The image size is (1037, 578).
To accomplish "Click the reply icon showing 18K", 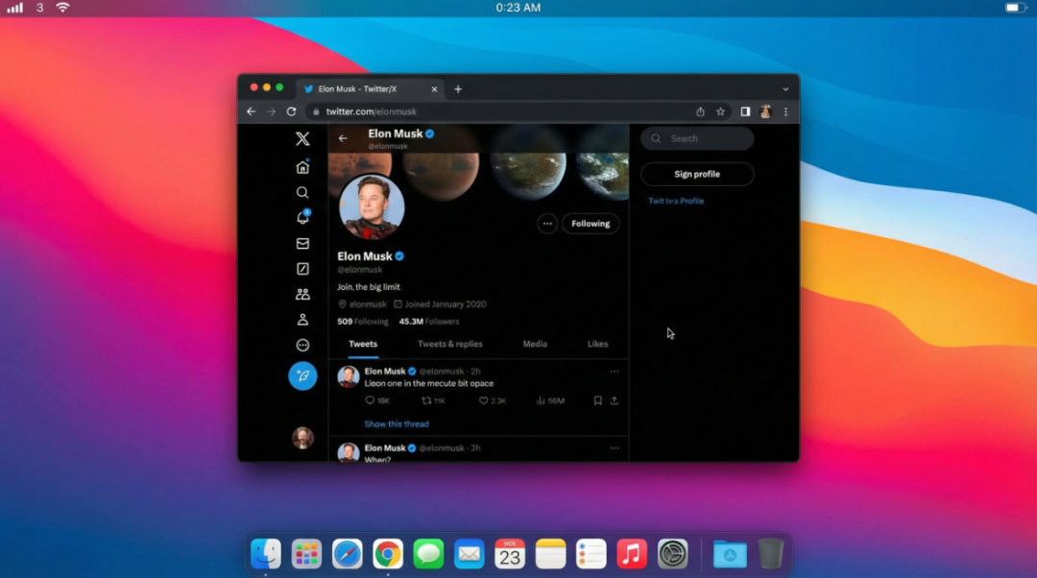I will (371, 400).
